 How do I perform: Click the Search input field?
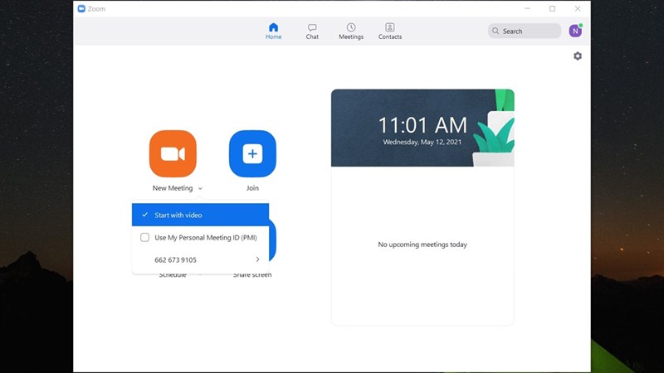pos(525,31)
